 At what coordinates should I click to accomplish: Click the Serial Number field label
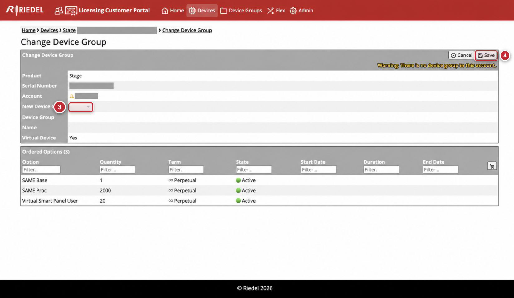coord(40,86)
